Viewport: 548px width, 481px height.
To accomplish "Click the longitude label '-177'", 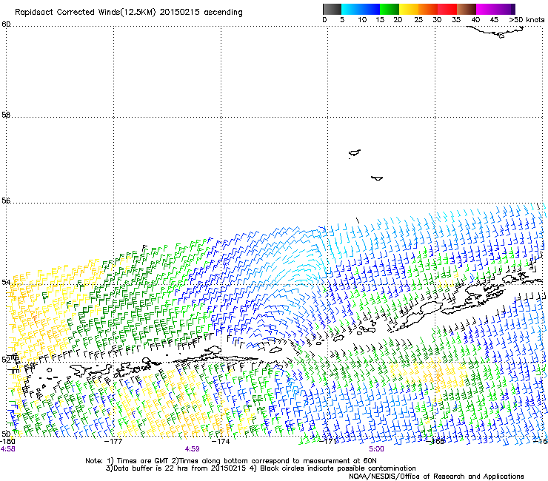I will tap(113, 441).
